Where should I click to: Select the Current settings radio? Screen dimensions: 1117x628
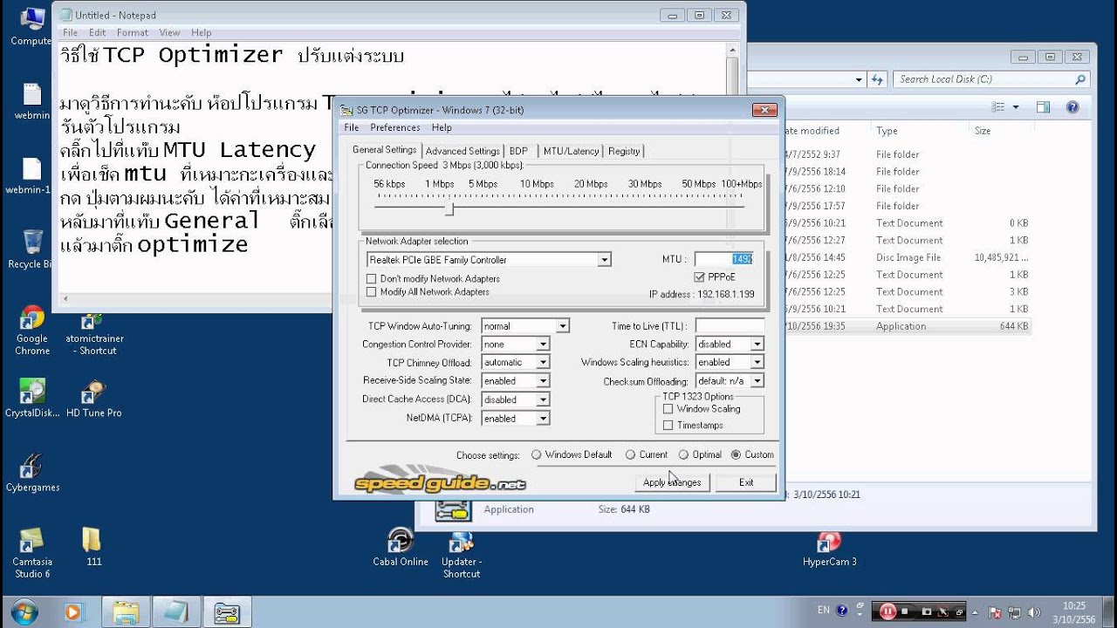630,454
